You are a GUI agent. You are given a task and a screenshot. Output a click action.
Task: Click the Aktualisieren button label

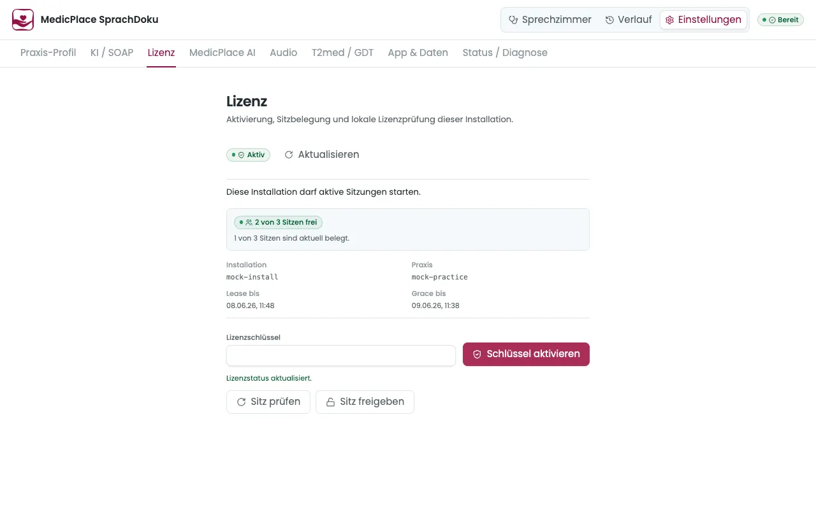pos(328,155)
